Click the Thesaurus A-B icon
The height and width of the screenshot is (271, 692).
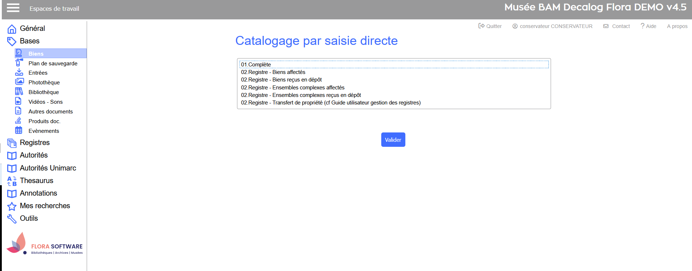12,181
